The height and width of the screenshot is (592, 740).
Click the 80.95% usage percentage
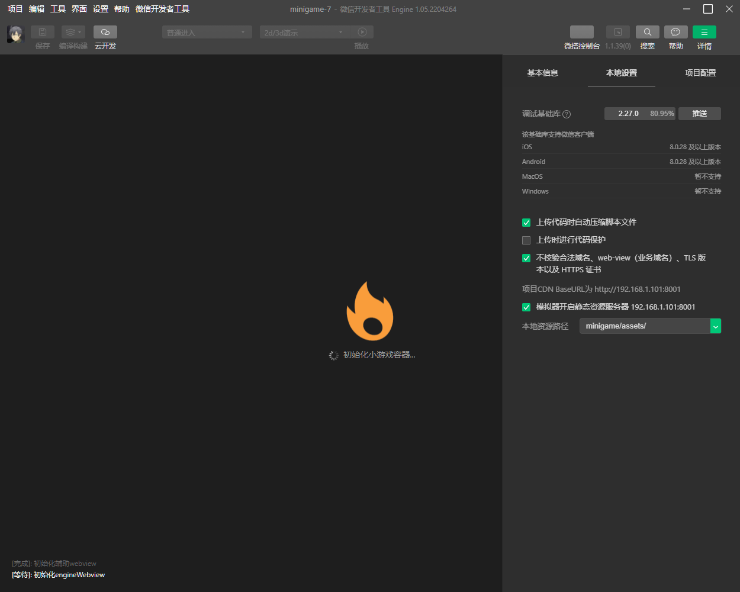(662, 114)
